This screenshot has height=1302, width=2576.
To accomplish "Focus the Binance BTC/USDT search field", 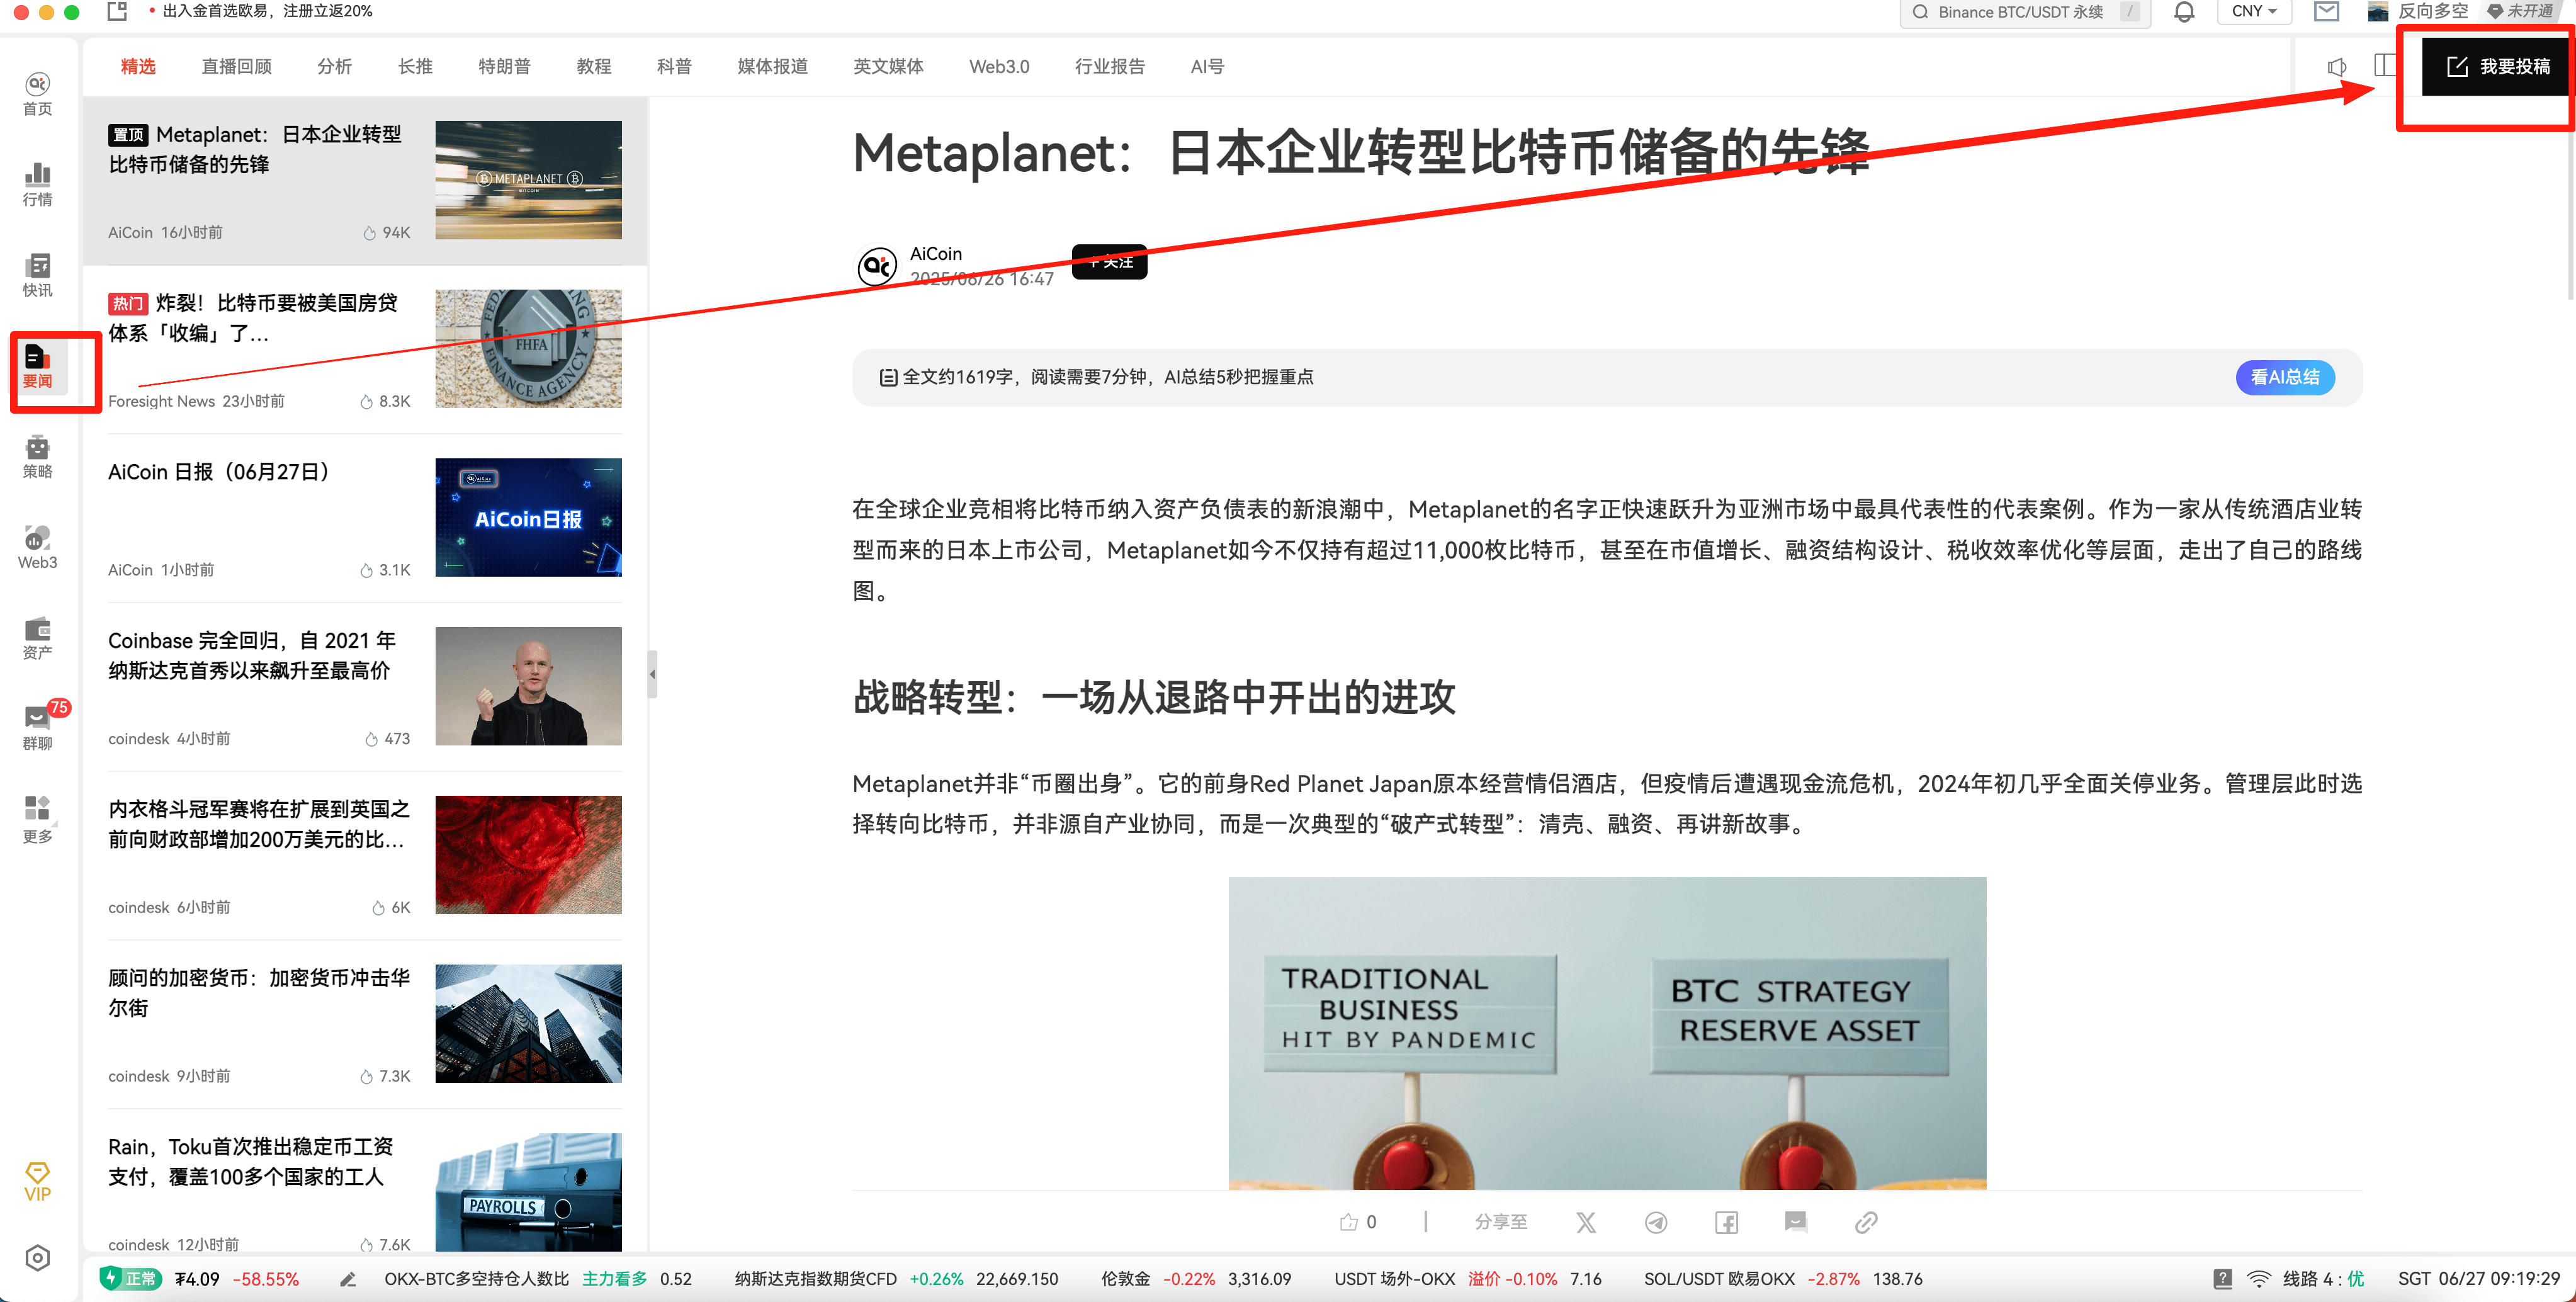I will point(2025,12).
